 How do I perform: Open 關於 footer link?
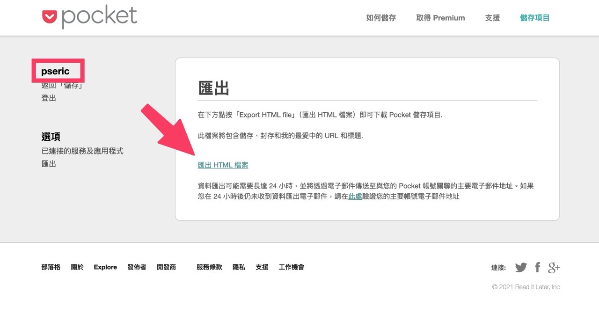pos(77,267)
